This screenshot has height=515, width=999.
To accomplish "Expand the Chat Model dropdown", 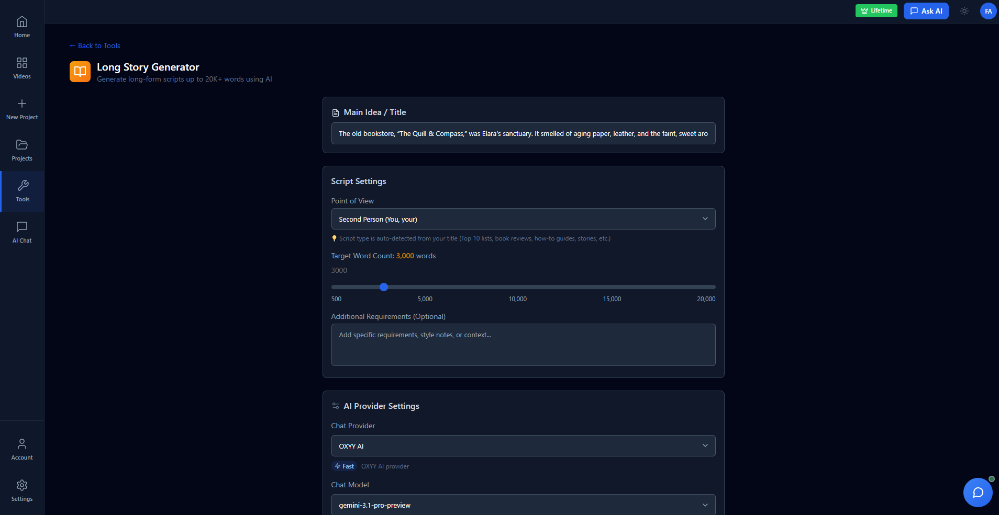I will [x=523, y=505].
